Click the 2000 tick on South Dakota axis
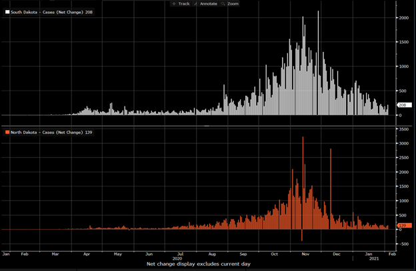 pyautogui.click(x=403, y=18)
